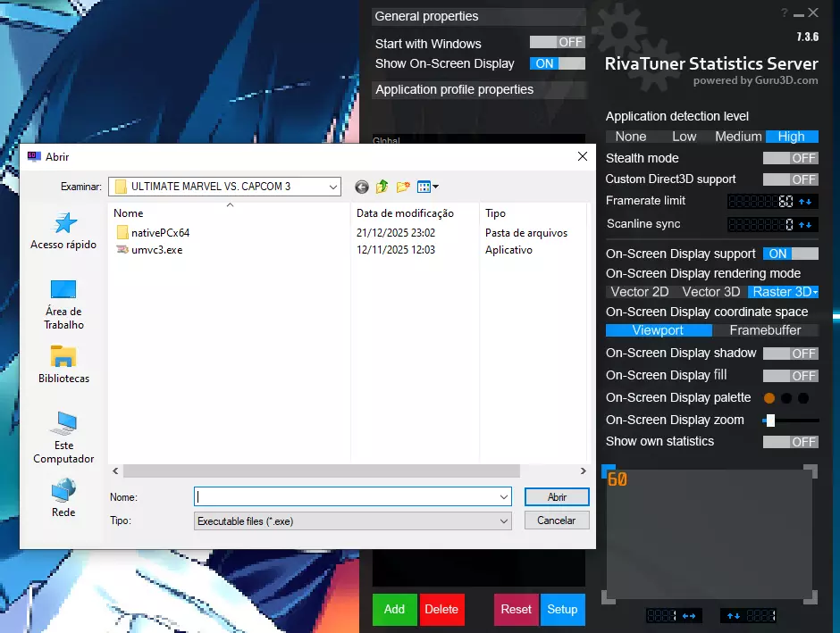Click the Abrir button
Viewport: 840px width, 633px height.
pos(557,497)
